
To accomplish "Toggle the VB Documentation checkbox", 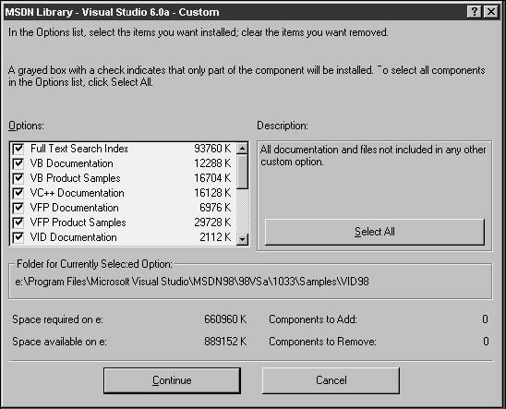I will (x=18, y=163).
